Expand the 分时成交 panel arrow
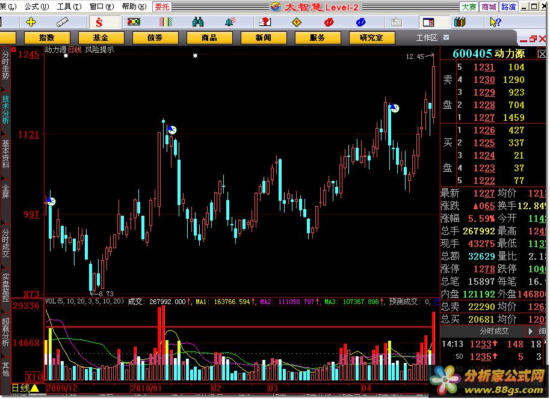550x399 pixels. point(543,330)
